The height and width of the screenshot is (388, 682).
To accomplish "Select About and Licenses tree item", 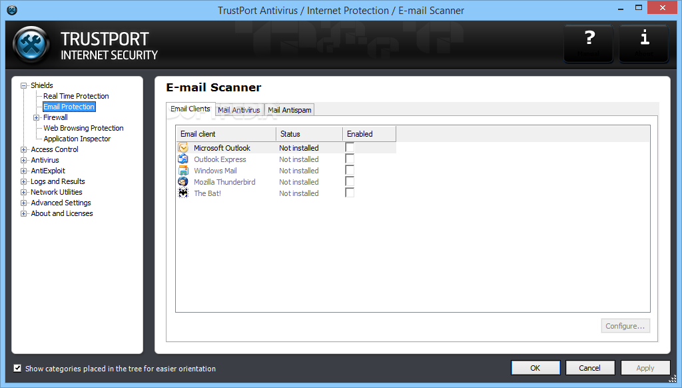I will [62, 213].
